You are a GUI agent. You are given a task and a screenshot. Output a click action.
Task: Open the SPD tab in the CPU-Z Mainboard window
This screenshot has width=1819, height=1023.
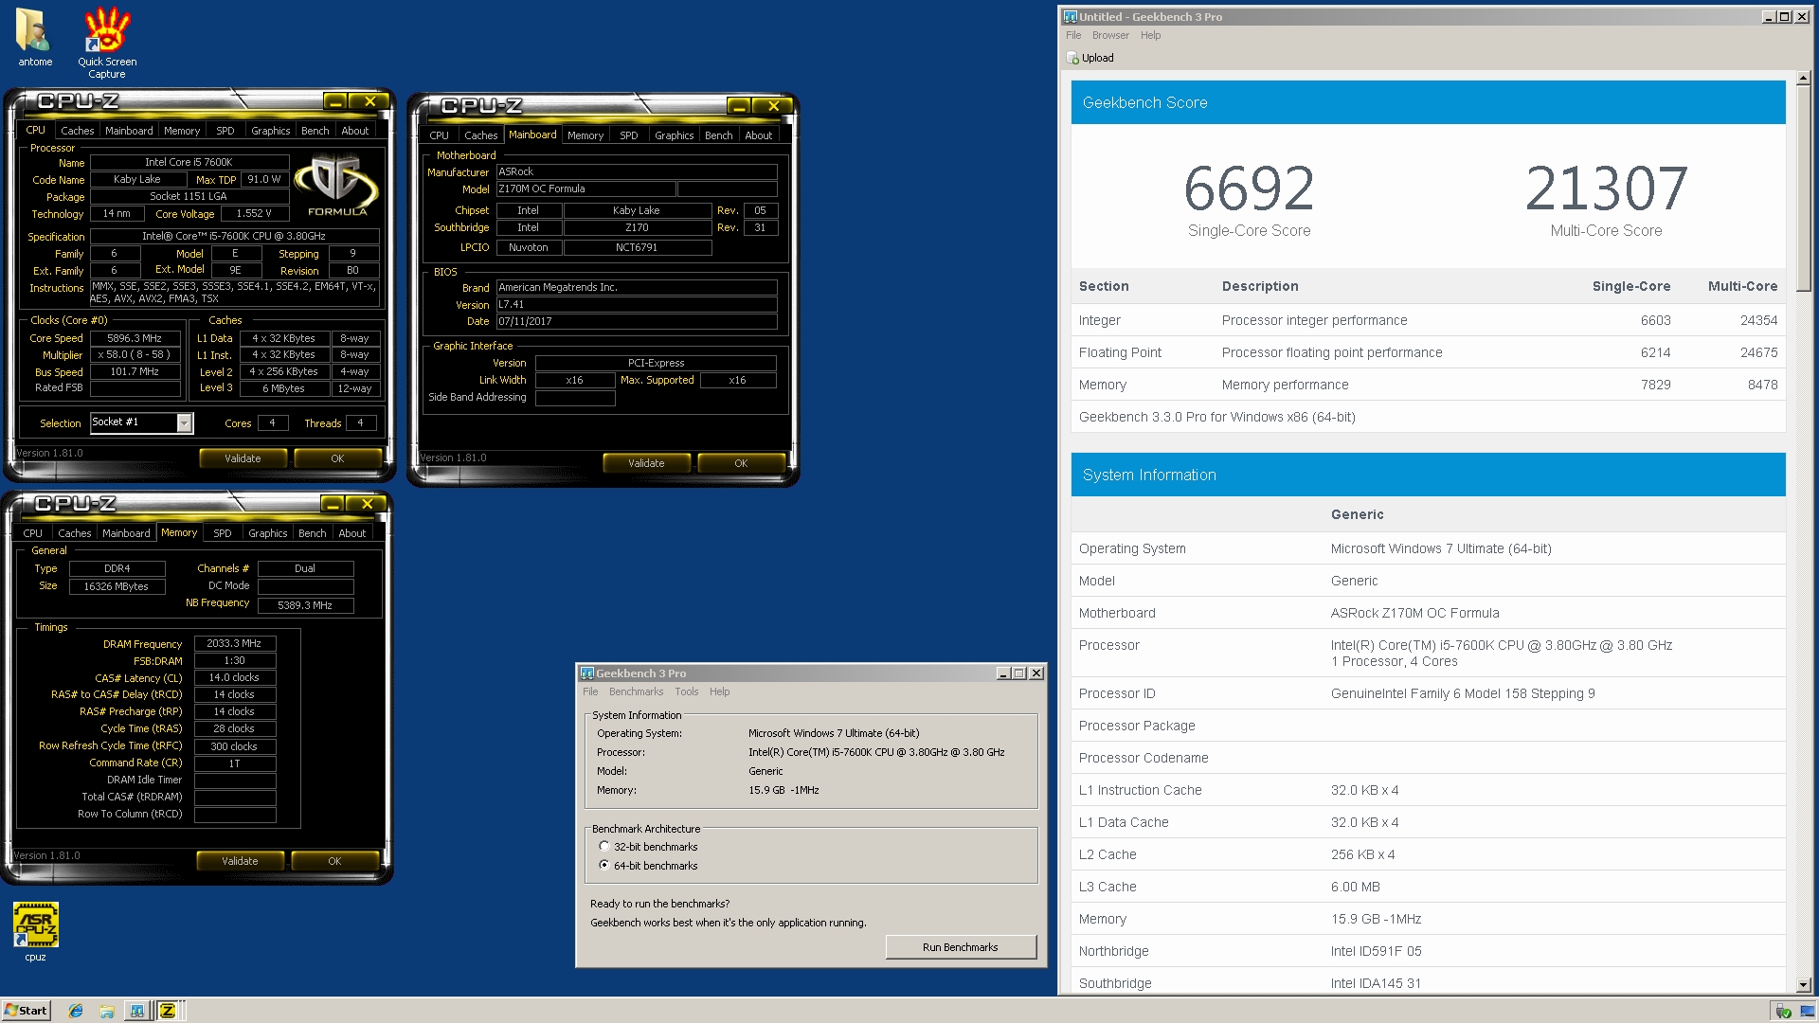629,135
